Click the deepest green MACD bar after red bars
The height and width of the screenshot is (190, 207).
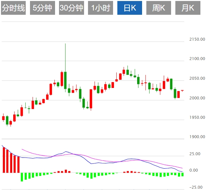click(22, 177)
